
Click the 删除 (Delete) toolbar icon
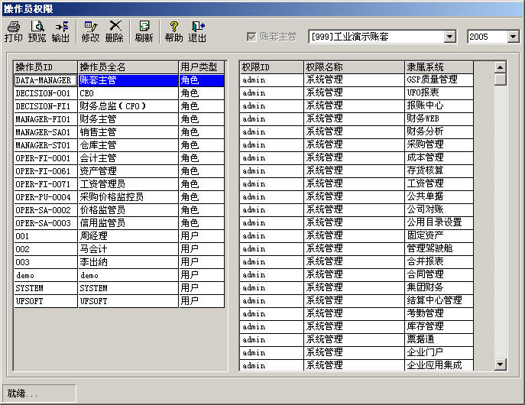click(x=114, y=31)
